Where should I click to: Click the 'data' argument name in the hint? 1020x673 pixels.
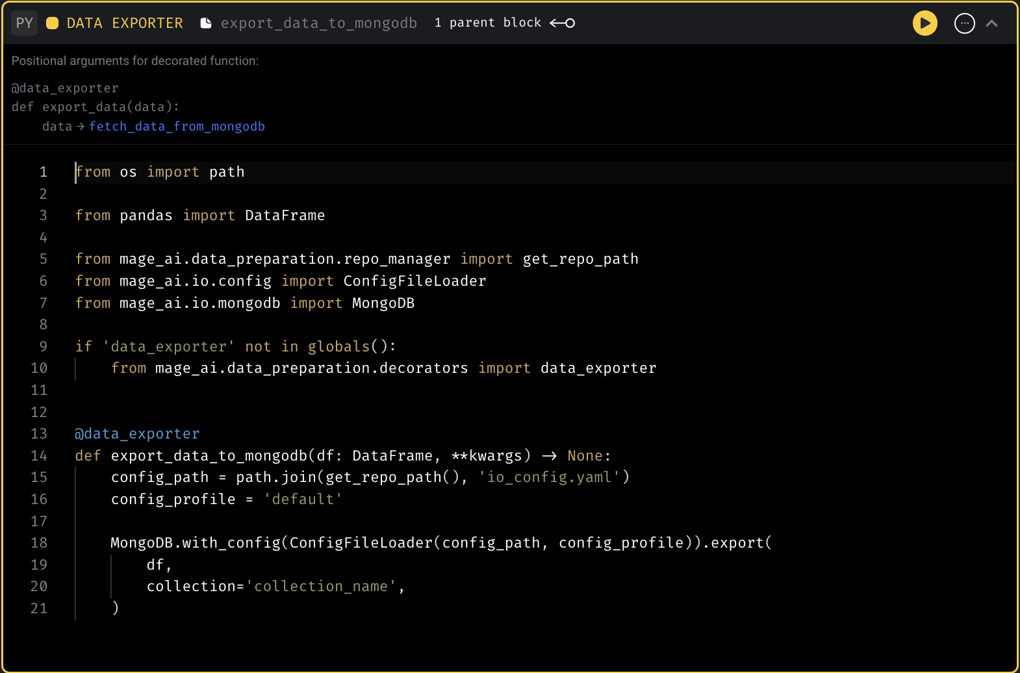coord(57,127)
